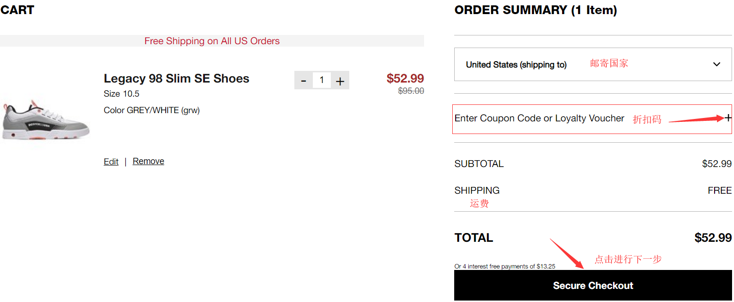Click the Free Shipping on All US Orders banner
734x302 pixels.
click(212, 41)
